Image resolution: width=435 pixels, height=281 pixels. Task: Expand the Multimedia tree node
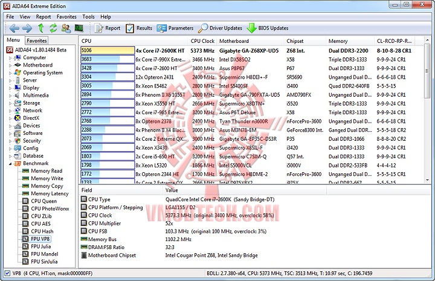coord(10,95)
